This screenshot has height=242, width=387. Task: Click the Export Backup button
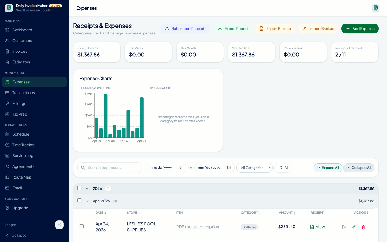275,29
